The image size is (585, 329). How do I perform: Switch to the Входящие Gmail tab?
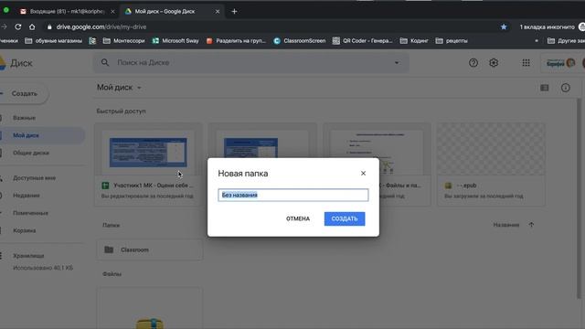pos(68,12)
